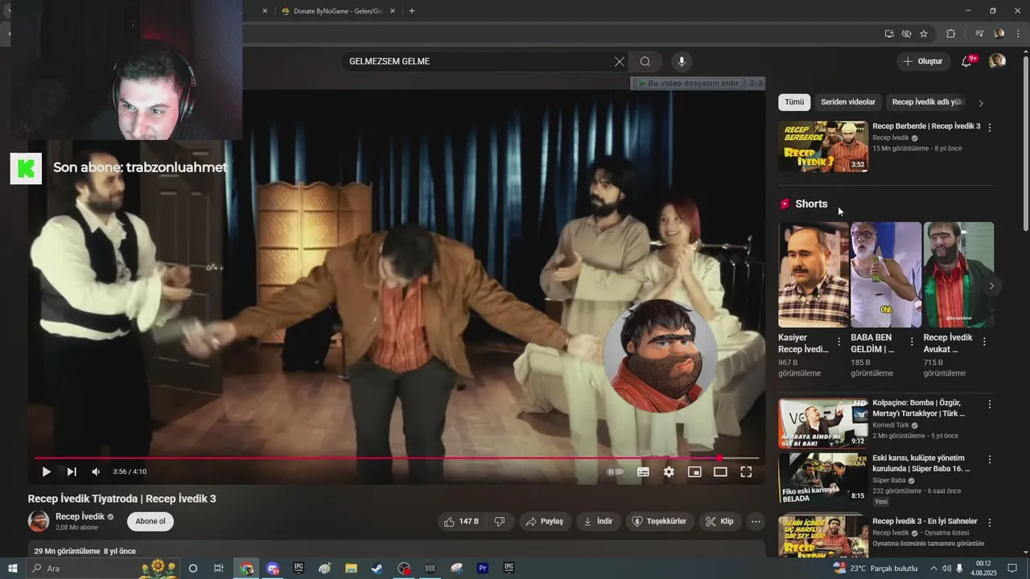Open Kolpaçino: Bomba video title
This screenshot has height=579, width=1030.
coord(918,409)
